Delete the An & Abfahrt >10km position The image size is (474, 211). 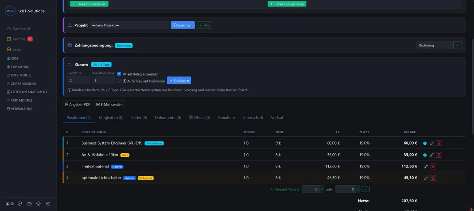[439, 155]
